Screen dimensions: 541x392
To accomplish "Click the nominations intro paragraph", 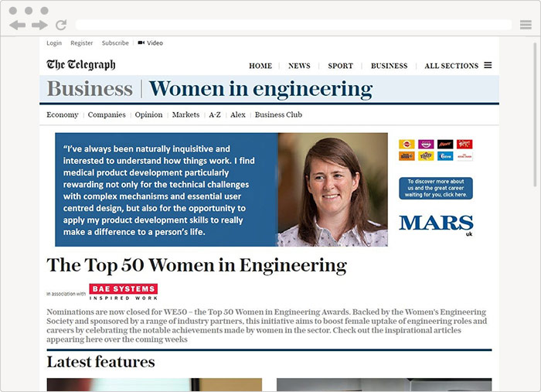I will [267, 326].
